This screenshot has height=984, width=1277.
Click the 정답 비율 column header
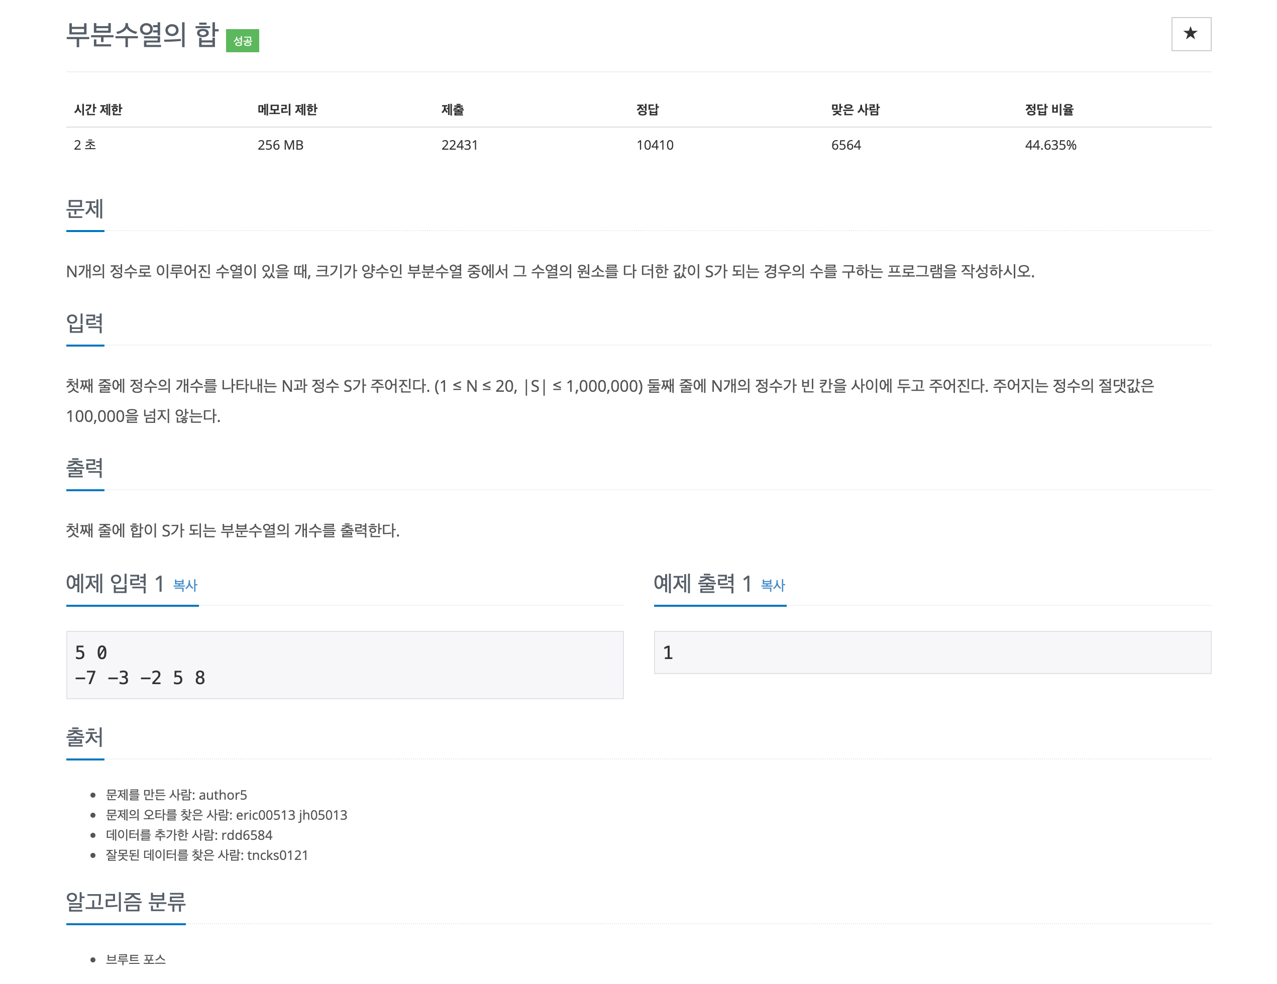click(x=1049, y=110)
